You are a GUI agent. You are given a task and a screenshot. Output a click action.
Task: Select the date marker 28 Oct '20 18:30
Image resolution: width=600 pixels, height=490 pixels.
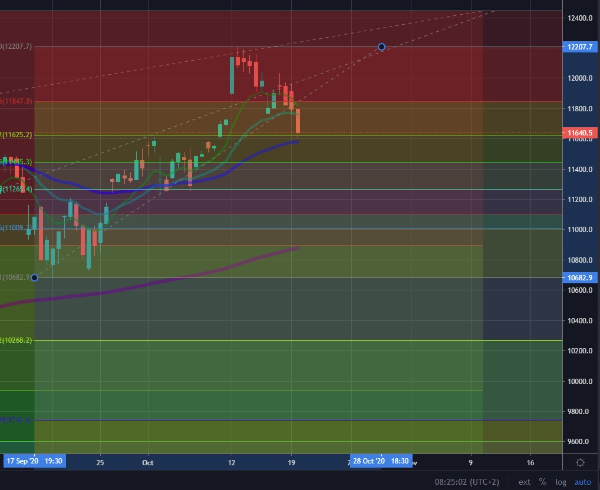pos(381,462)
